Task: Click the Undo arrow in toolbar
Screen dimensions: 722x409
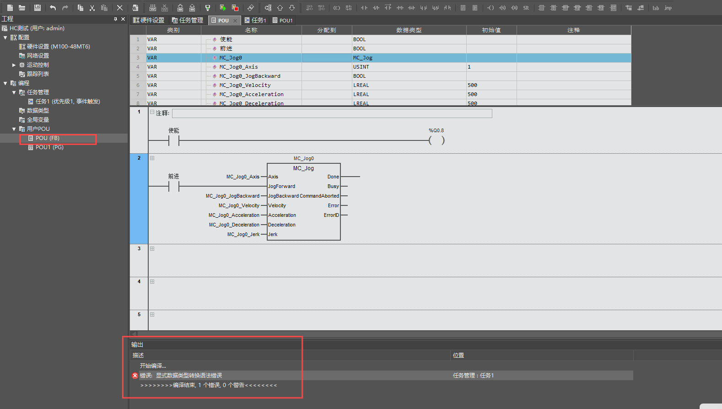Action: click(53, 8)
